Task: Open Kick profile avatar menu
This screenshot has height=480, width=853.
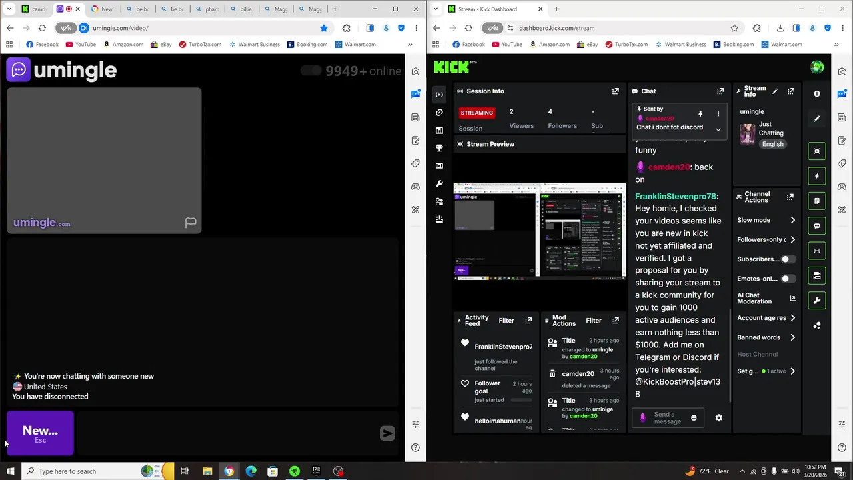Action: point(817,67)
